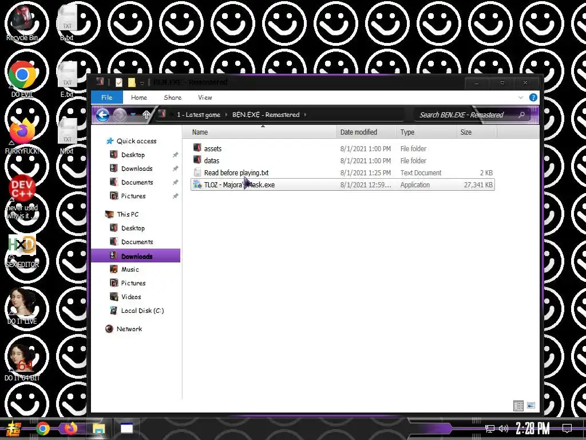Image resolution: width=586 pixels, height=440 pixels.
Task: Open the Home ribbon tab
Action: click(x=139, y=97)
